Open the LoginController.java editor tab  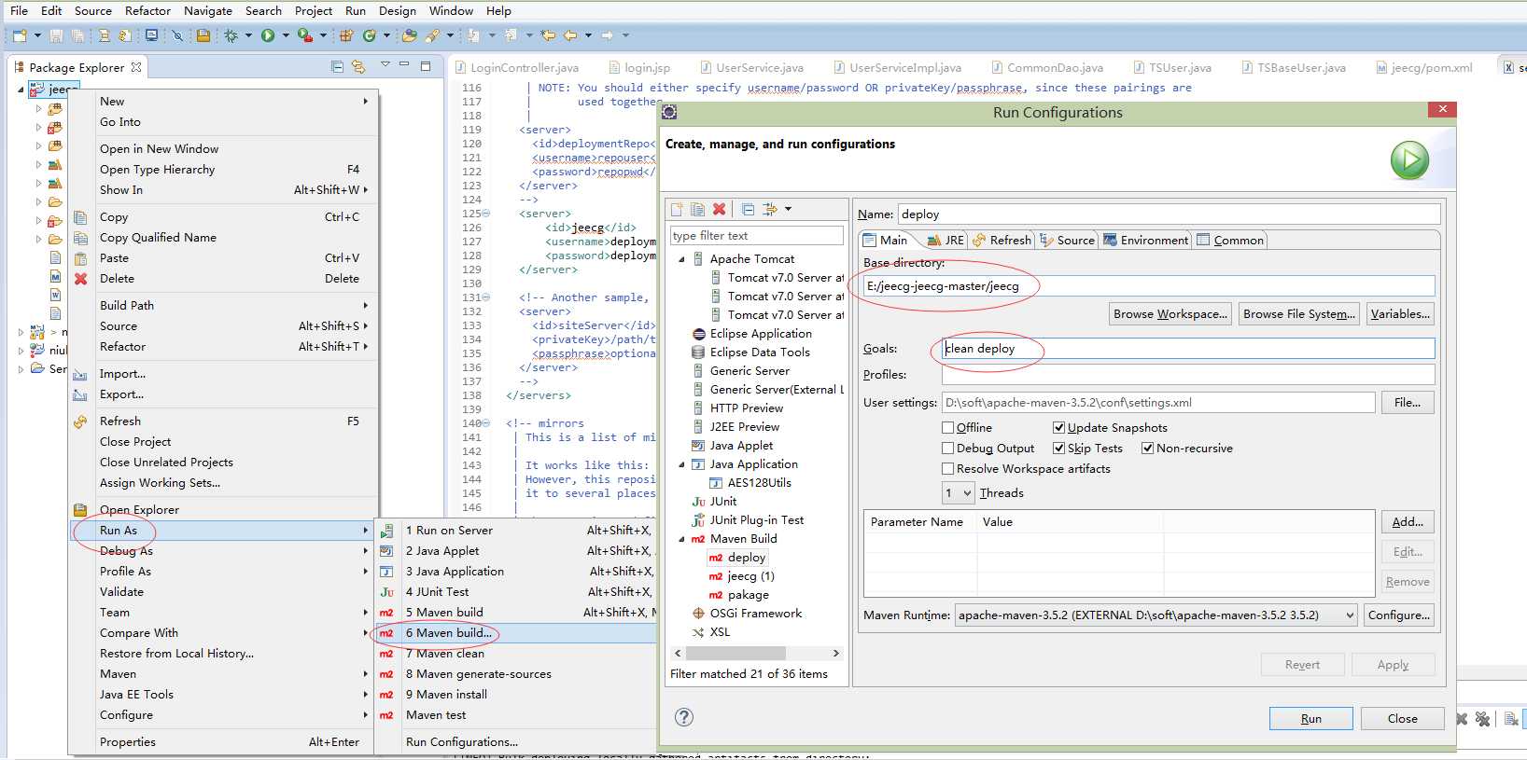click(516, 68)
